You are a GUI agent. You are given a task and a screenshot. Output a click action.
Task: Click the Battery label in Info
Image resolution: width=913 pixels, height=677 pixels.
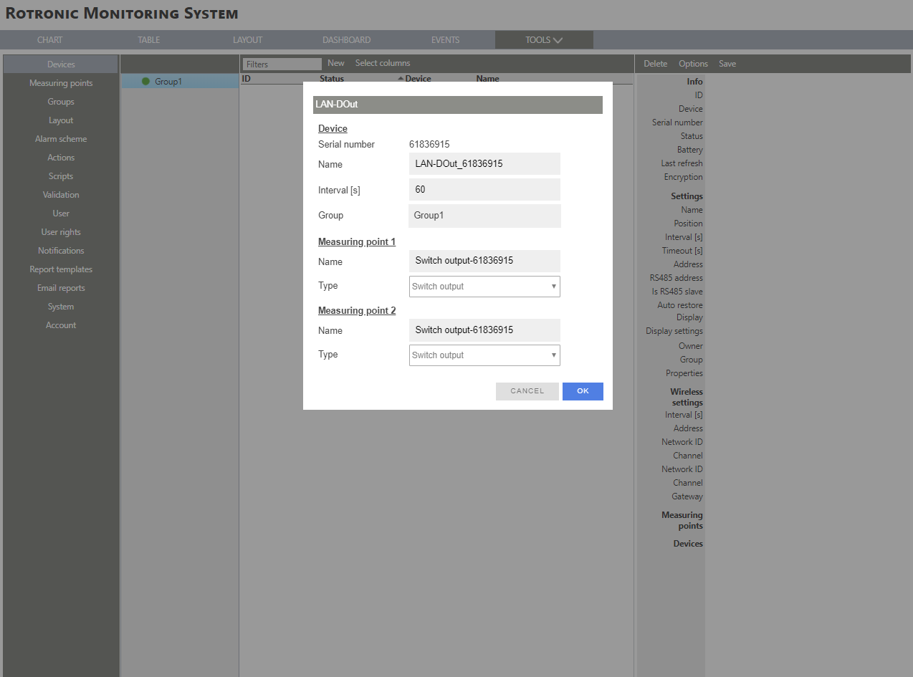[690, 150]
